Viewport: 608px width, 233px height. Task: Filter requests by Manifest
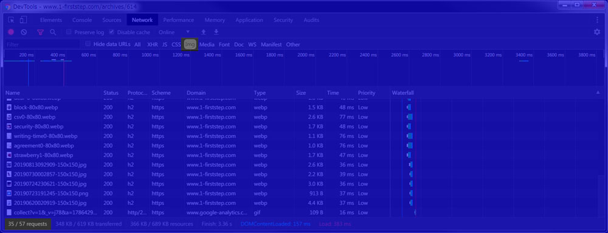[x=271, y=44]
